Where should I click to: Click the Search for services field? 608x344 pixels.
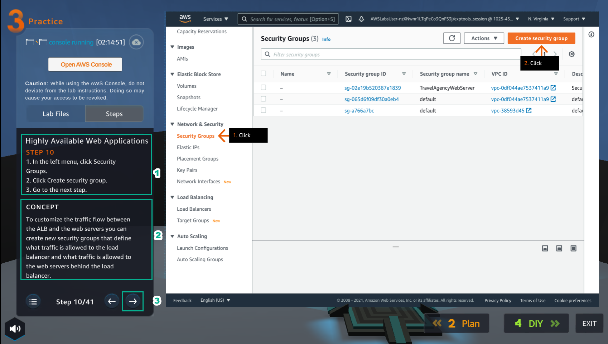[288, 19]
